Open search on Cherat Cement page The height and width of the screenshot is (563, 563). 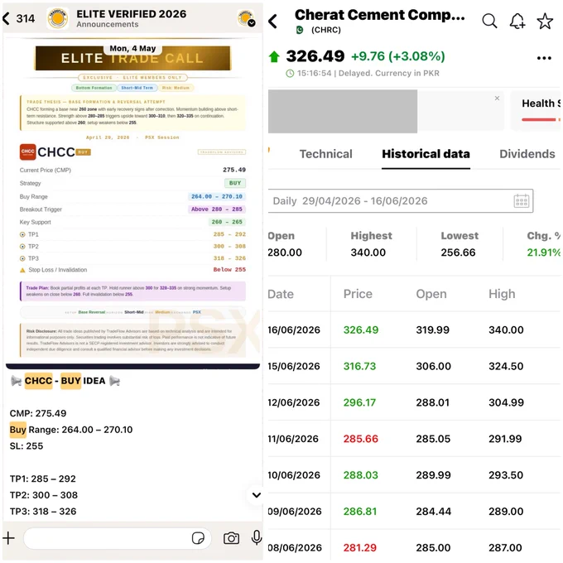(489, 21)
